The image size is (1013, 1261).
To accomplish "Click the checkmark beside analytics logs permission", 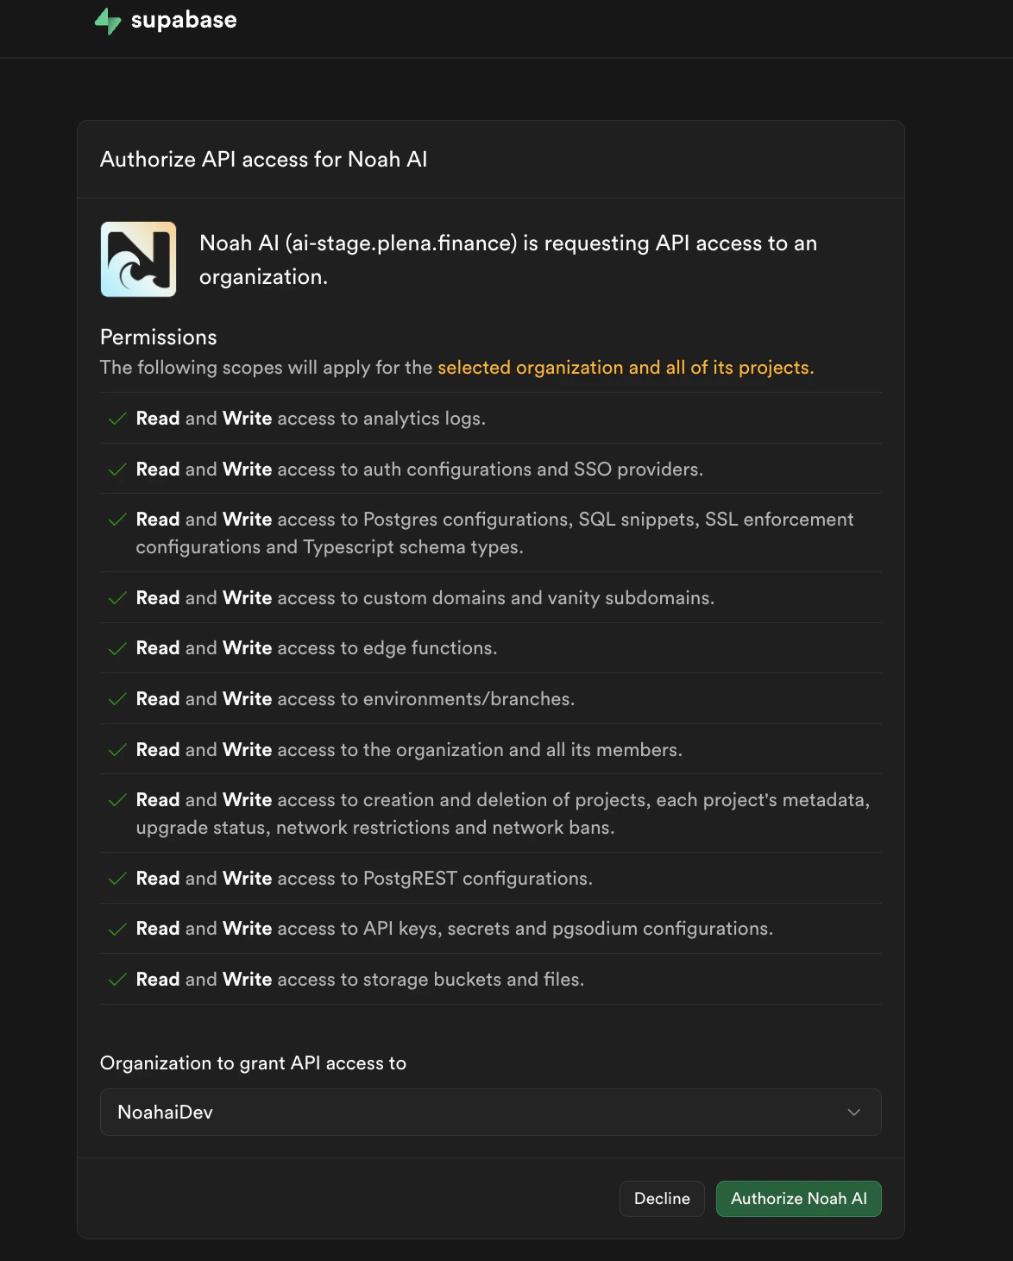I will click(x=116, y=418).
